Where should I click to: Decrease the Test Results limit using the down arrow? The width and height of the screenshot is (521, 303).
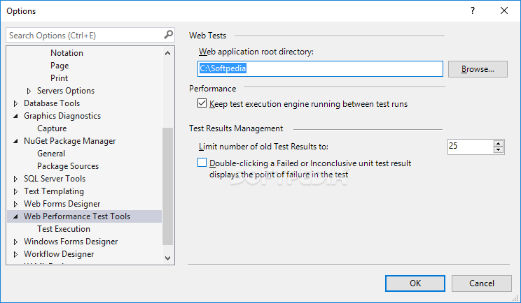(499, 150)
